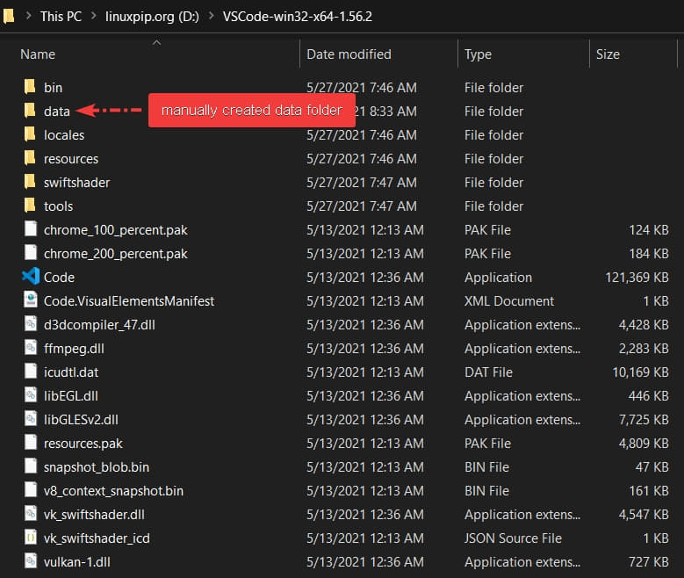Click VSCode-win32-x64-1.56.2 breadcrumb segment
Viewport: 684px width, 578px height.
click(x=298, y=17)
